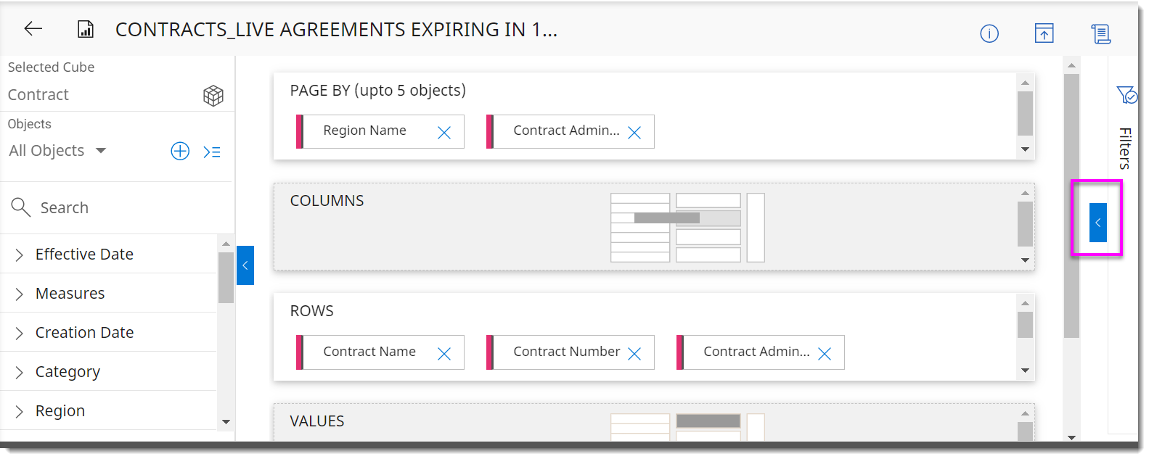Viewport: 1149px width, 459px height.
Task: Open the report information icon
Action: click(989, 33)
